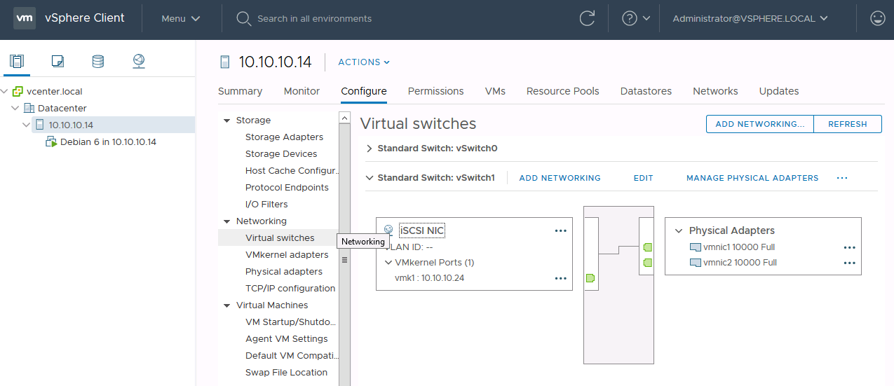
Task: Open Agent VM Settings
Action: pos(287,339)
